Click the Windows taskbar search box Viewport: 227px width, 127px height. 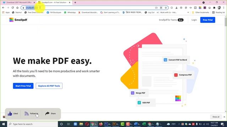(32, 124)
